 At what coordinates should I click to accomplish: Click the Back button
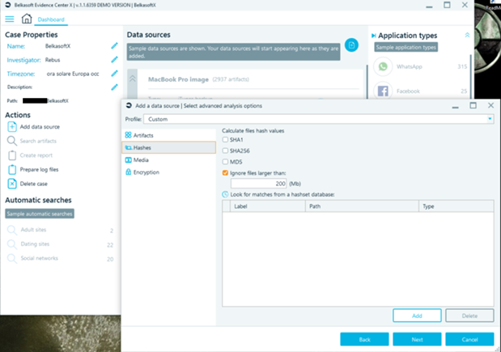point(364,340)
